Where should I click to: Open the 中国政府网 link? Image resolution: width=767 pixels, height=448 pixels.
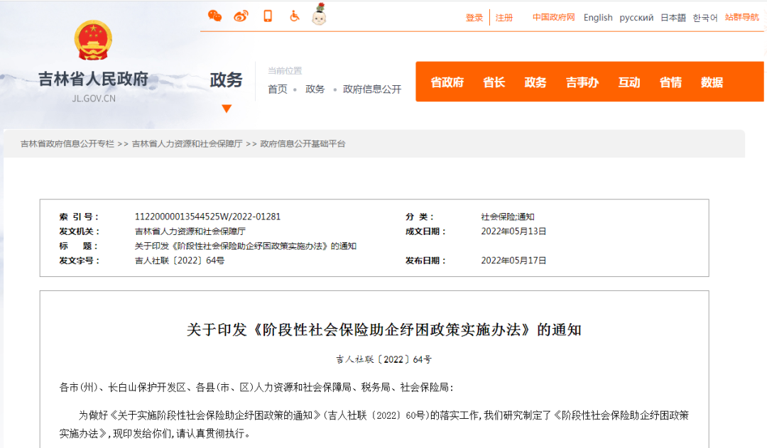pyautogui.click(x=554, y=18)
